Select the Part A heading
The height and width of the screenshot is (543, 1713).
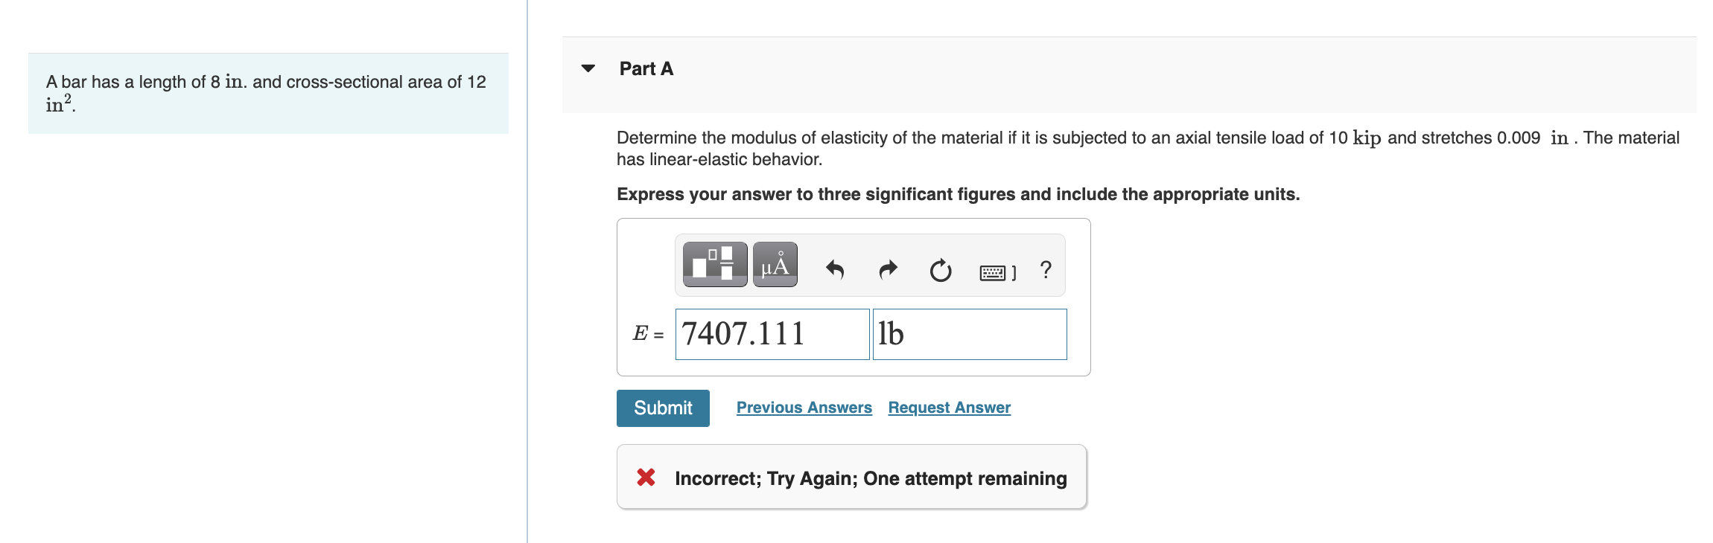point(645,68)
